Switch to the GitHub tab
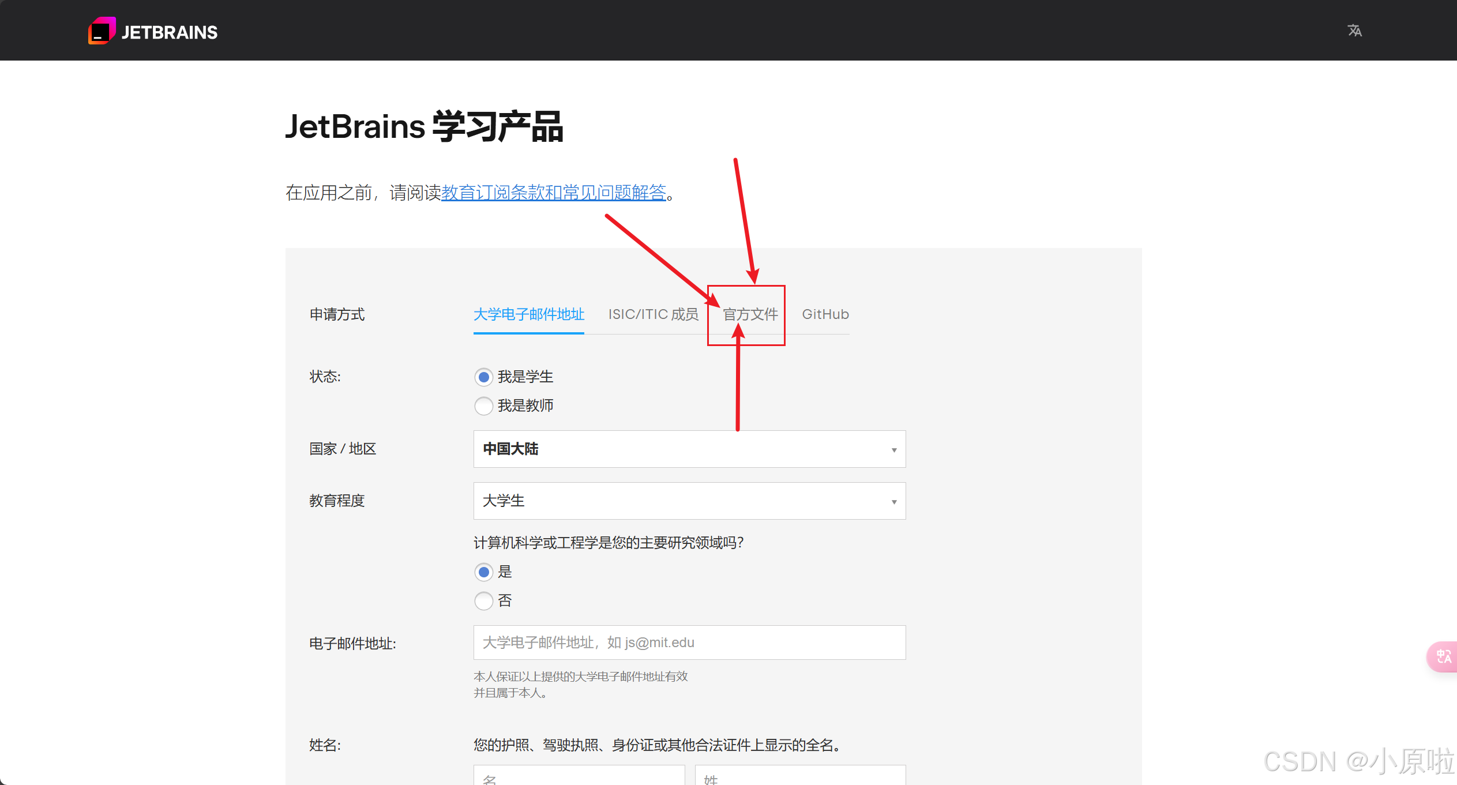 tap(825, 314)
